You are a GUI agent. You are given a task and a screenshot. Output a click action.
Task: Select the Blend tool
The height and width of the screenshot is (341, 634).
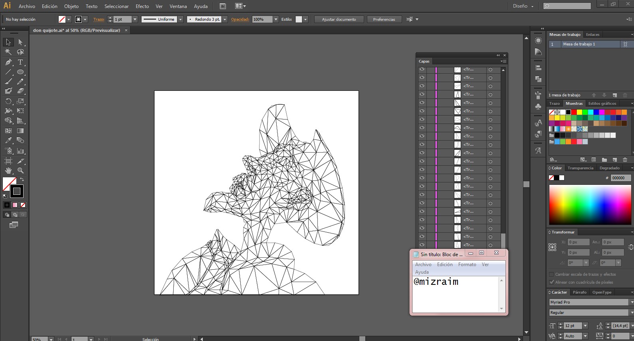20,140
